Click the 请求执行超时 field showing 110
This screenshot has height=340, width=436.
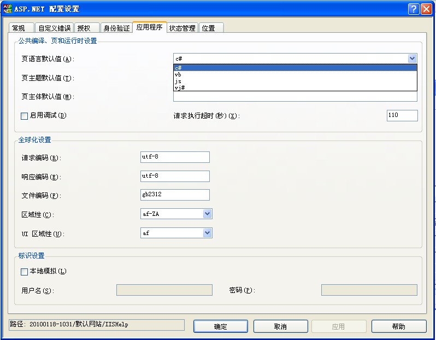pos(402,115)
